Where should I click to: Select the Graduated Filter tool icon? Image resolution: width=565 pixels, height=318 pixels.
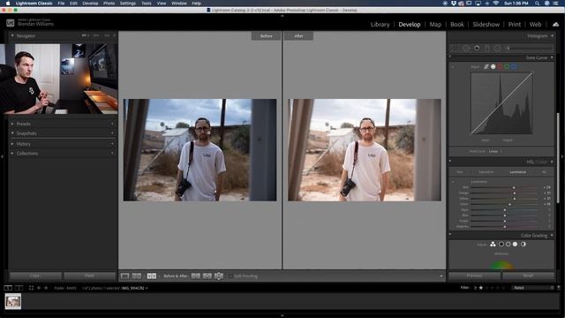487,48
